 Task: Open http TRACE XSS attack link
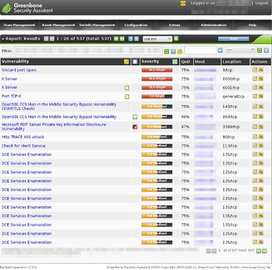tap(23, 137)
